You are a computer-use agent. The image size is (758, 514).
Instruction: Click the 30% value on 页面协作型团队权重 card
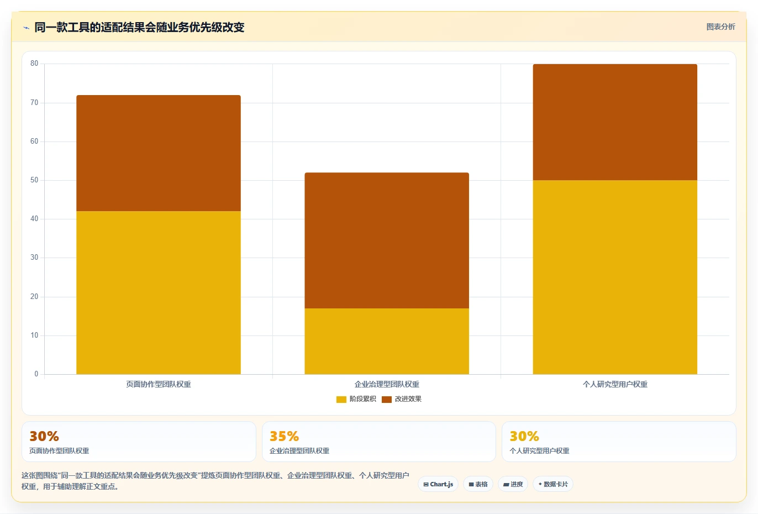click(x=44, y=436)
